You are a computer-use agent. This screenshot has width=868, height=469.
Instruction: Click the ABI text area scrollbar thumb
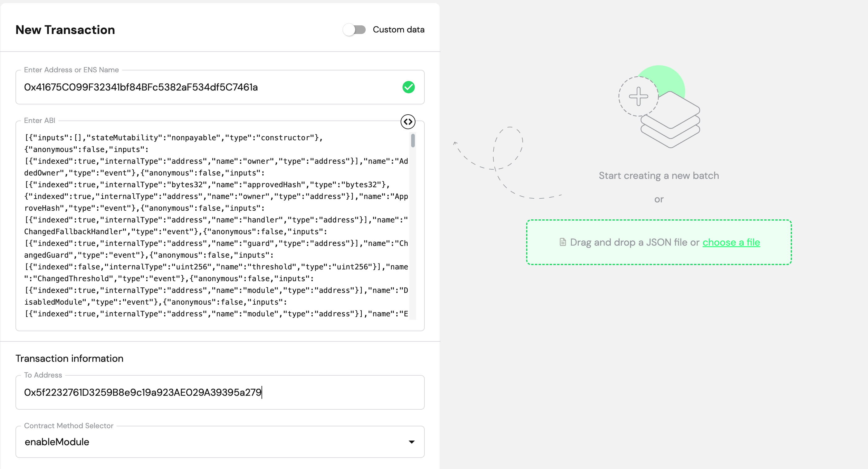[x=413, y=140]
